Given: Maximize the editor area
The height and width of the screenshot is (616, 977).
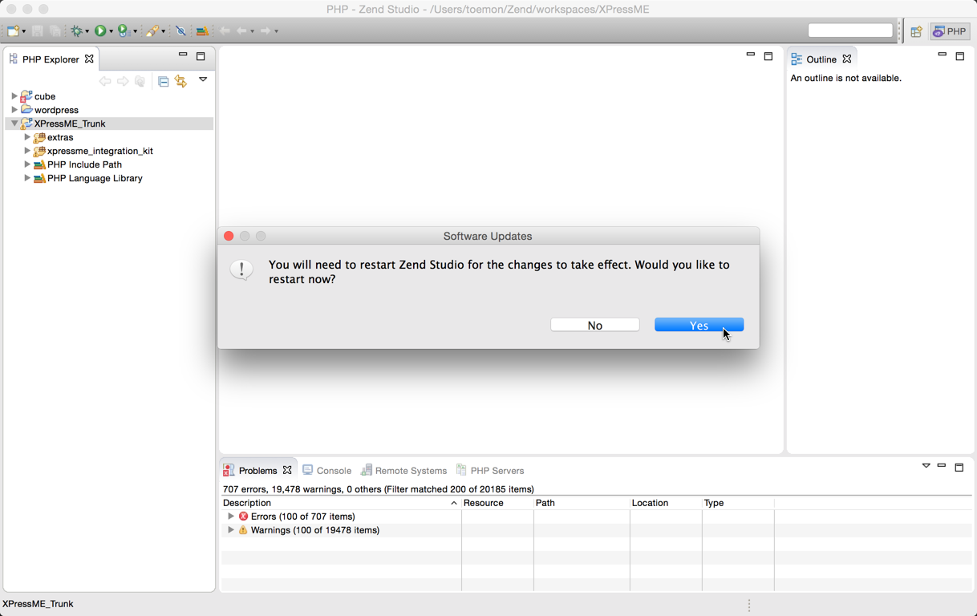Looking at the screenshot, I should 768,56.
